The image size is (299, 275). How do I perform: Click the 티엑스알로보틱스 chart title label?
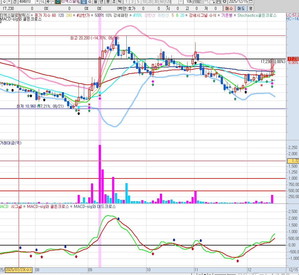click(15, 15)
